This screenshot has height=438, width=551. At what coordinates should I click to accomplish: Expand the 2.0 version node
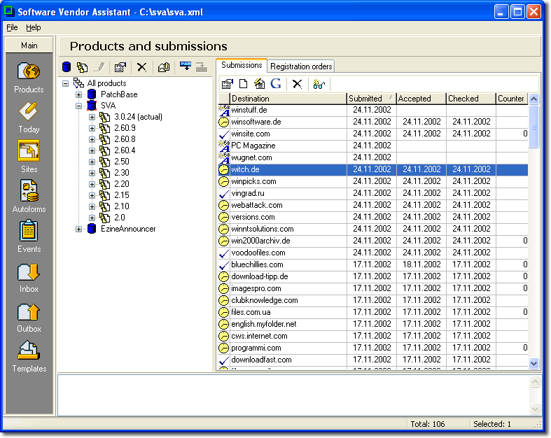coord(92,218)
